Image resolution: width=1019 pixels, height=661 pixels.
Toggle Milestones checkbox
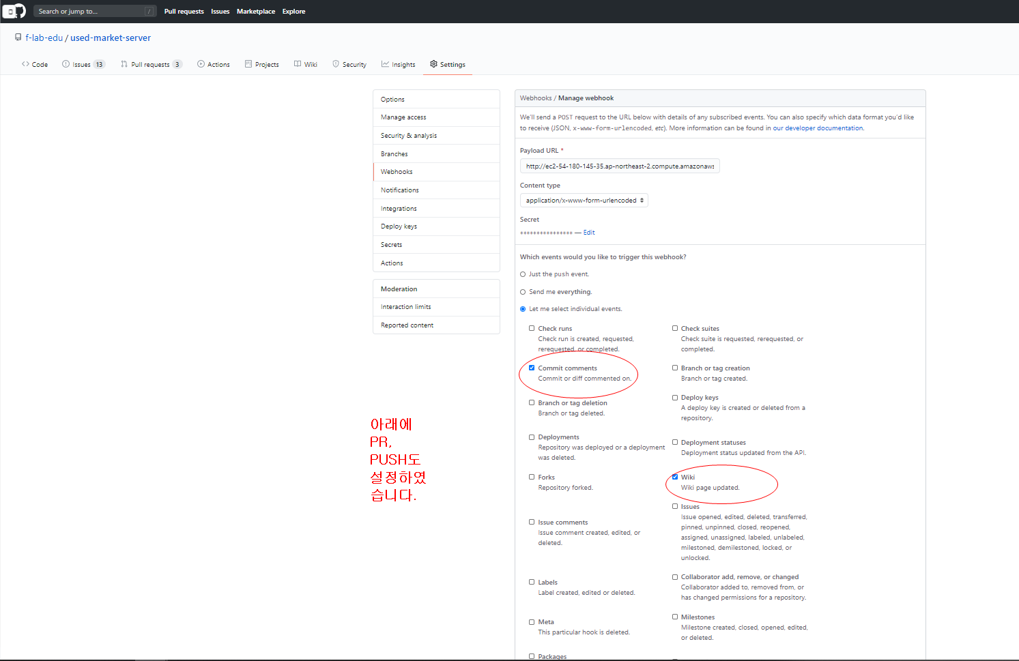[x=675, y=617]
